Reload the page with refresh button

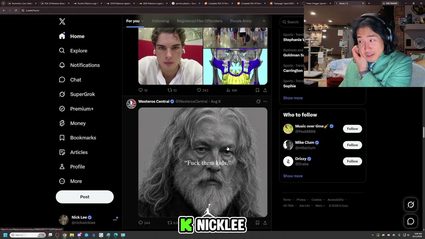(16, 10)
